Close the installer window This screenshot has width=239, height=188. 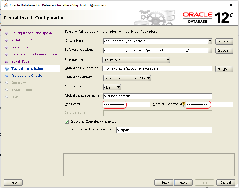231,5
